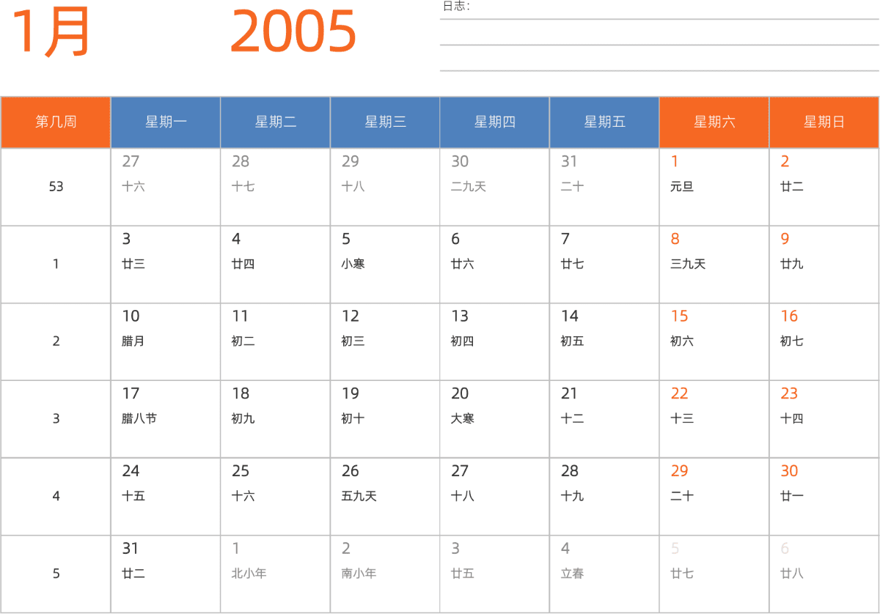The height and width of the screenshot is (614, 880).
Task: Select date 8 labeled 三九天
Action: point(714,265)
